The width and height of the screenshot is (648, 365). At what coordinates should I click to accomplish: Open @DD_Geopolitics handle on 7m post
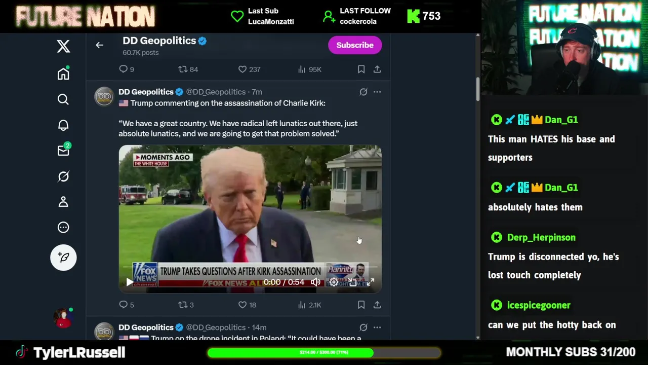(x=216, y=92)
